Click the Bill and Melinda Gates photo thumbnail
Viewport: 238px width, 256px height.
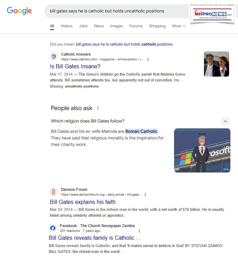(216, 64)
